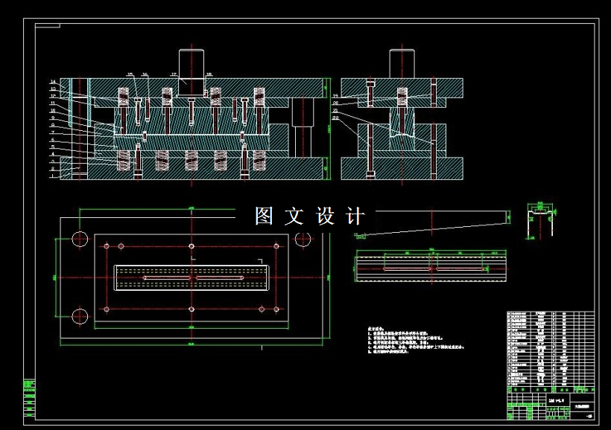Image resolution: width=611 pixels, height=430 pixels.
Task: Select part callout number 1
Action: click(53, 176)
